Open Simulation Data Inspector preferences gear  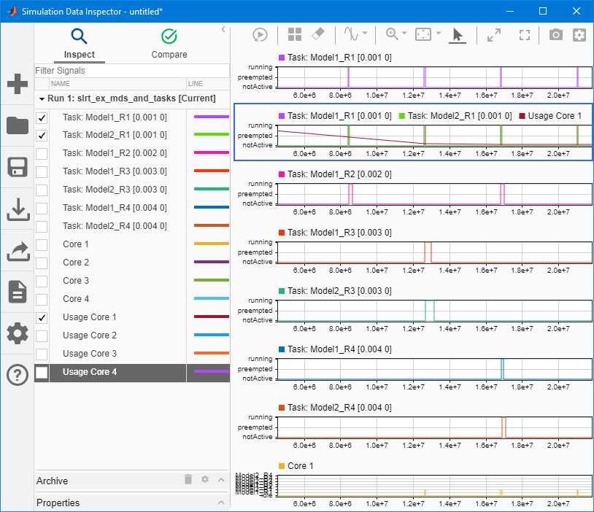[x=579, y=34]
